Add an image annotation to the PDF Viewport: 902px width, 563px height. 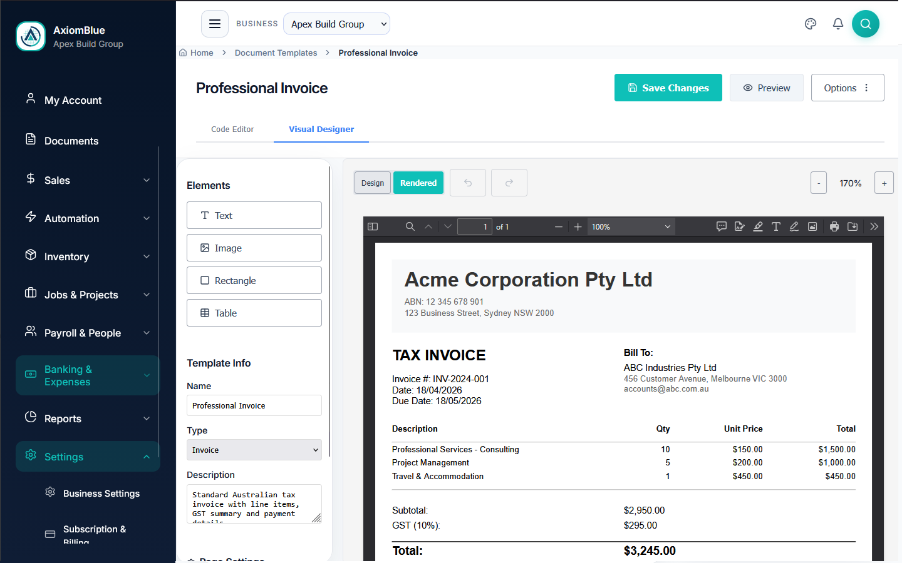(812, 226)
